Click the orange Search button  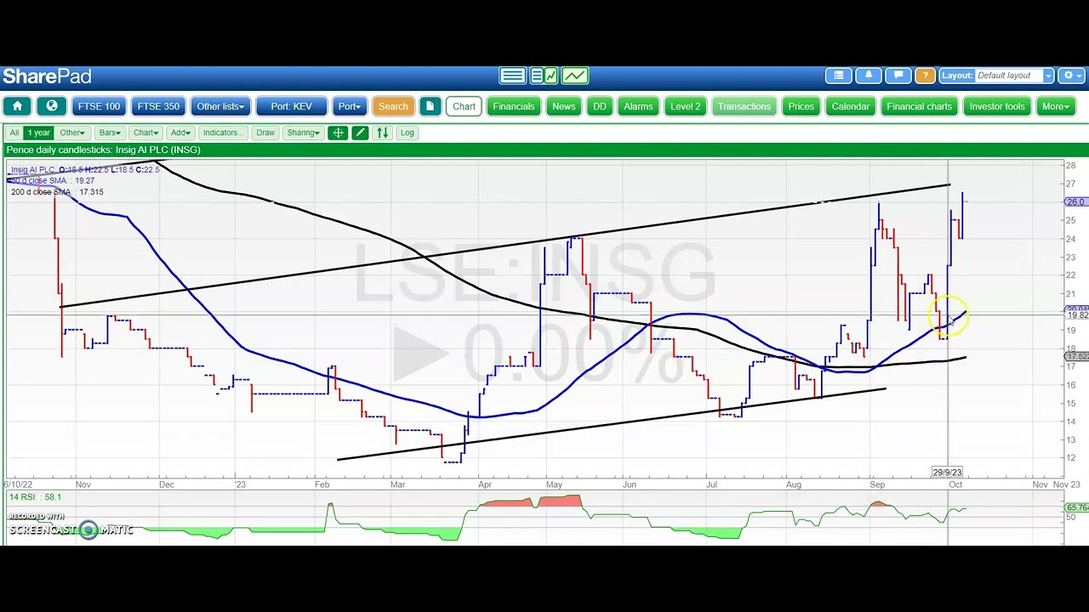(393, 106)
